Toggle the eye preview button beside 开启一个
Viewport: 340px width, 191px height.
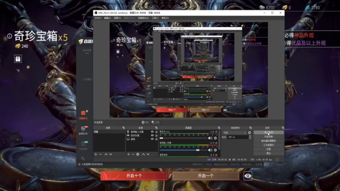[x=248, y=176]
